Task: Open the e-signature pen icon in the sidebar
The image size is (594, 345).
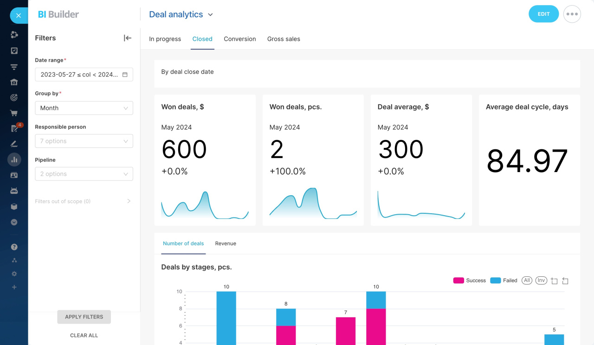Action: 14,144
